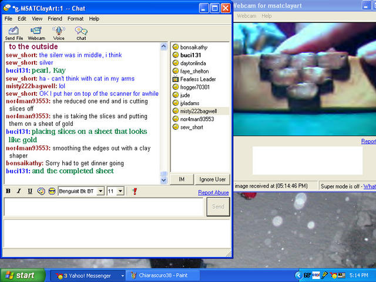Click the red exclamation buzz icon
376x282 pixels.
135,191
